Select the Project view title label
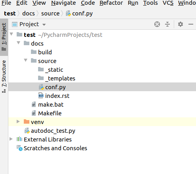This screenshot has width=196, height=174. coord(29,24)
